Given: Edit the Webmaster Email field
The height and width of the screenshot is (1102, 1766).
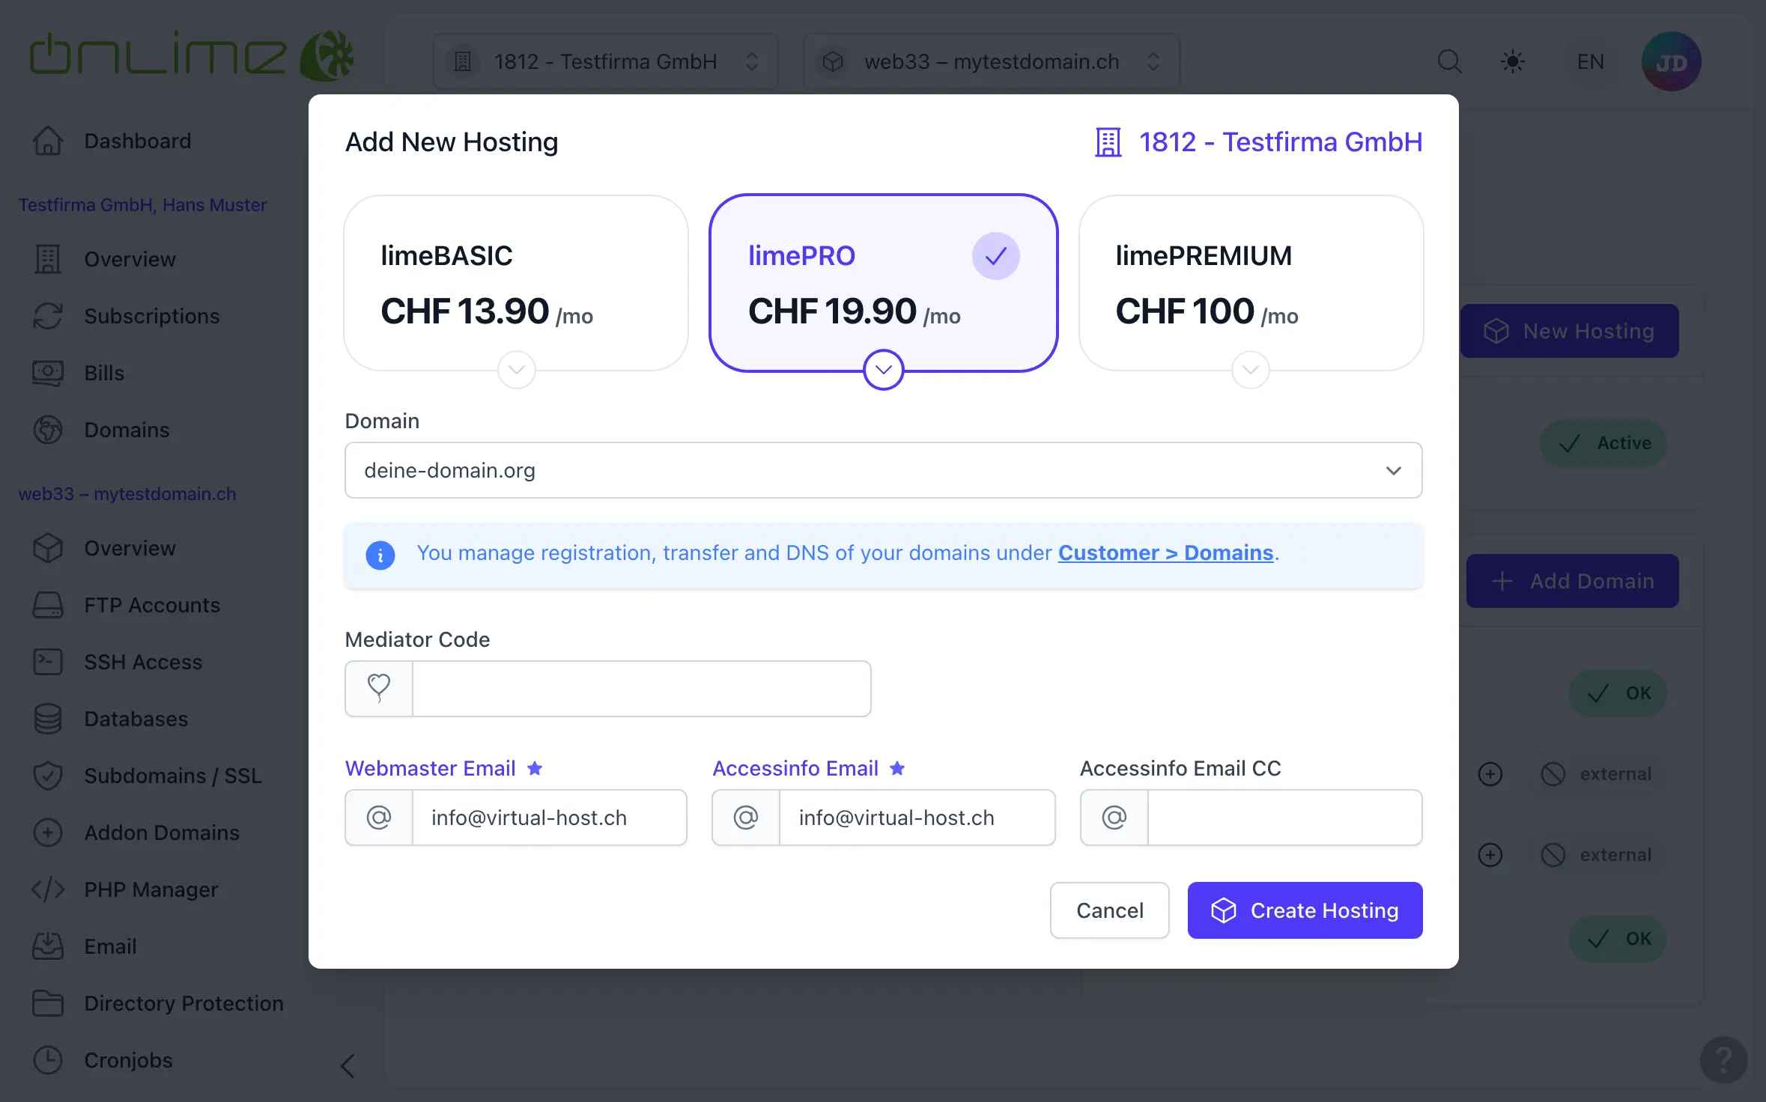Looking at the screenshot, I should 549,818.
